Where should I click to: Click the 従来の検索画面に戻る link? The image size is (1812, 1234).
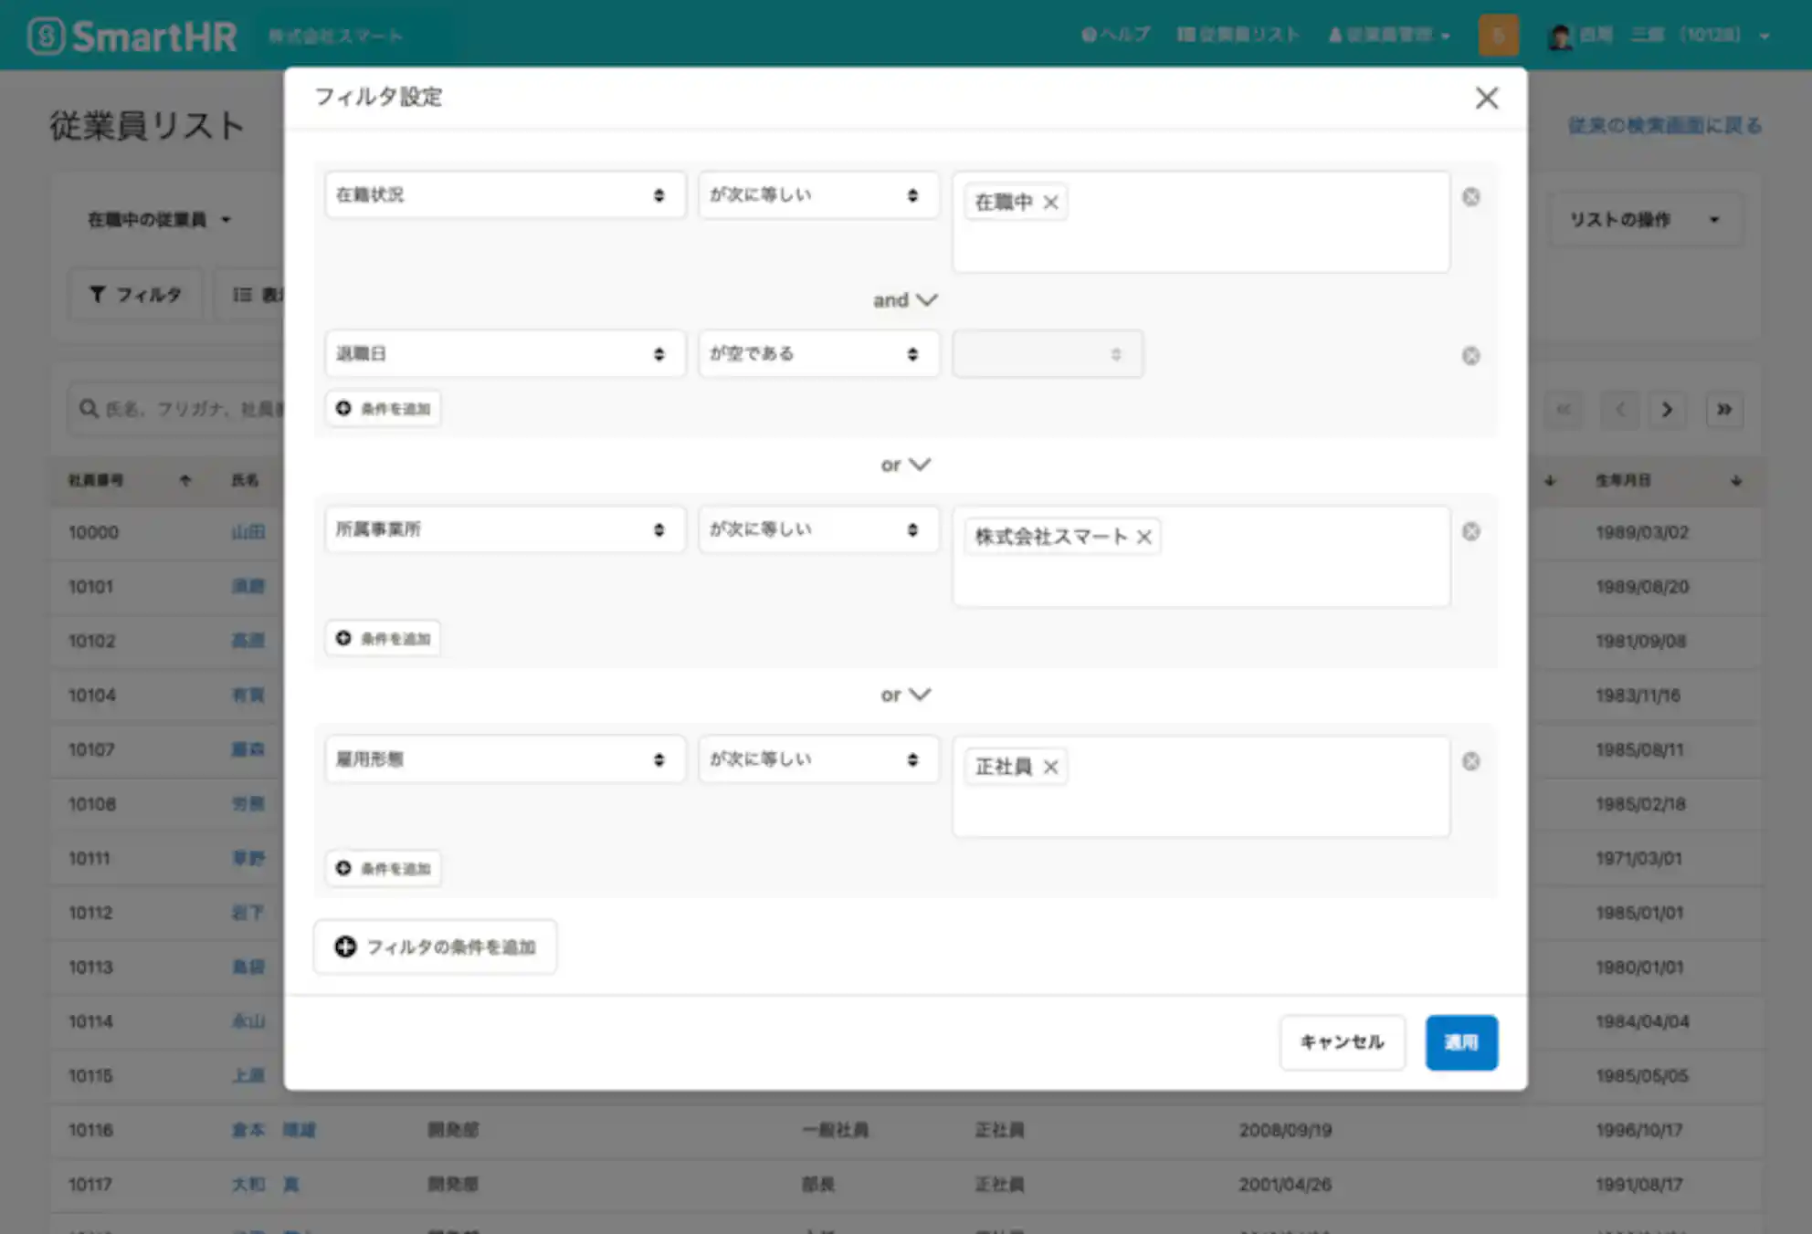1664,125
